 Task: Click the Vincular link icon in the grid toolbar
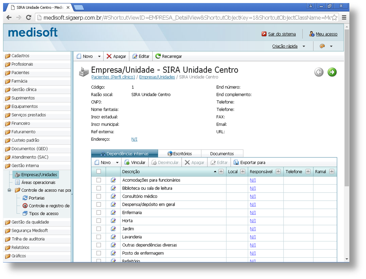(x=127, y=162)
